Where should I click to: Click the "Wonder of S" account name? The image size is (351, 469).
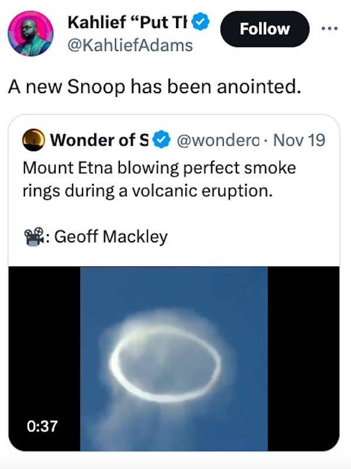99,140
